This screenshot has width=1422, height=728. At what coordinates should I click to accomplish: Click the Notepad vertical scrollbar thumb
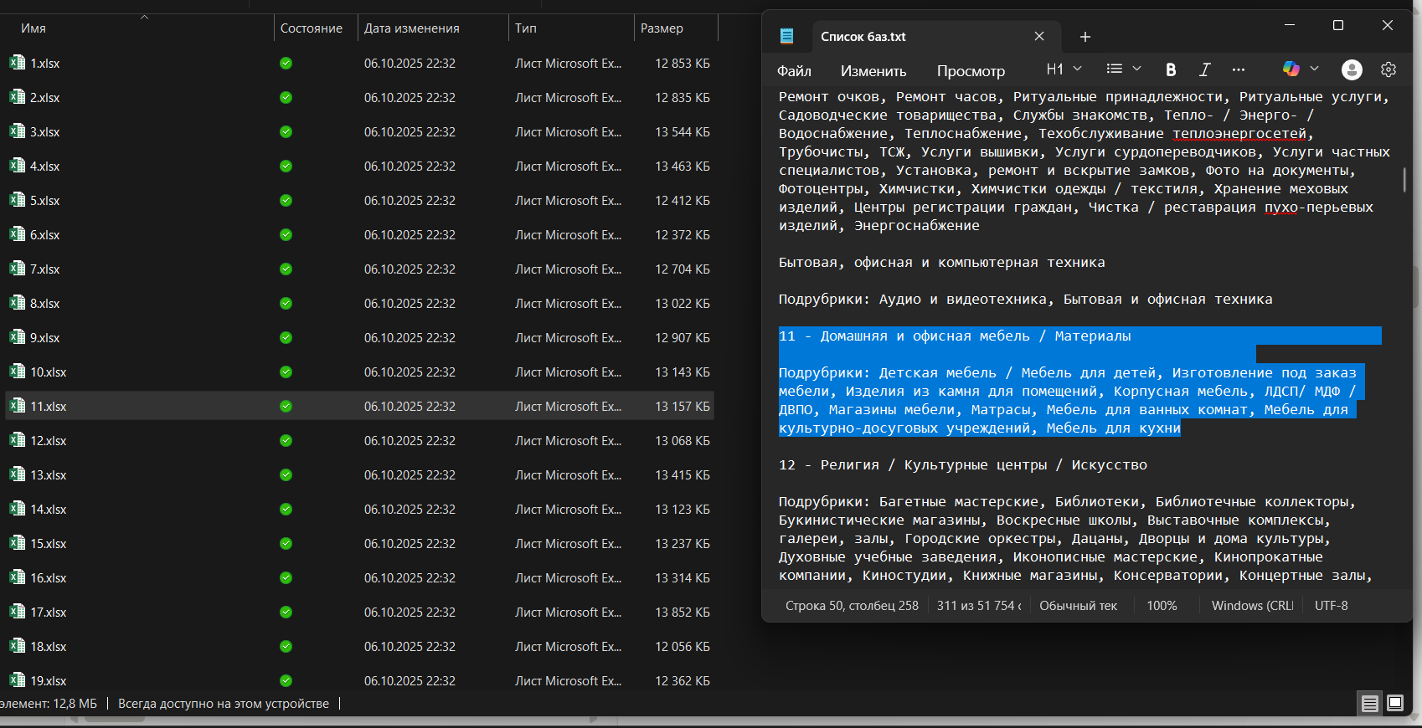pos(1404,179)
